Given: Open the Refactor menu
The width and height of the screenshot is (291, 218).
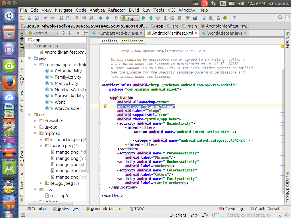Looking at the screenshot, I should click(117, 10).
